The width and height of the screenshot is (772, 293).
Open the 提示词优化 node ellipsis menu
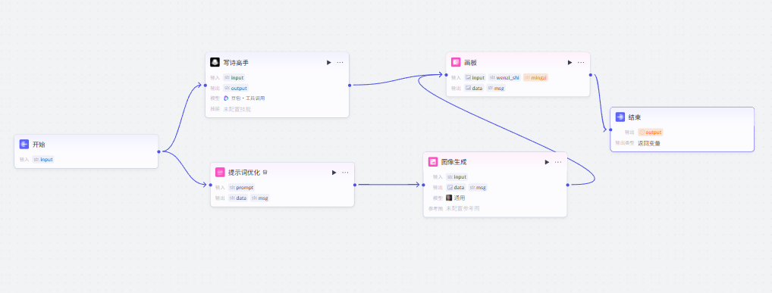[345, 173]
